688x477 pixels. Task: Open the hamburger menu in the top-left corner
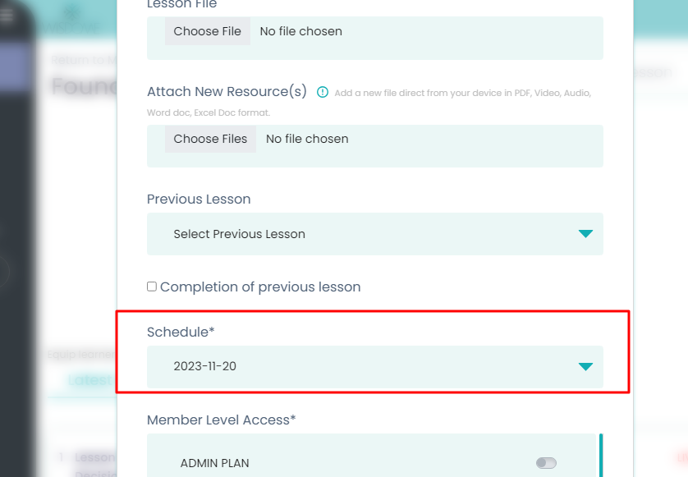coord(7,16)
